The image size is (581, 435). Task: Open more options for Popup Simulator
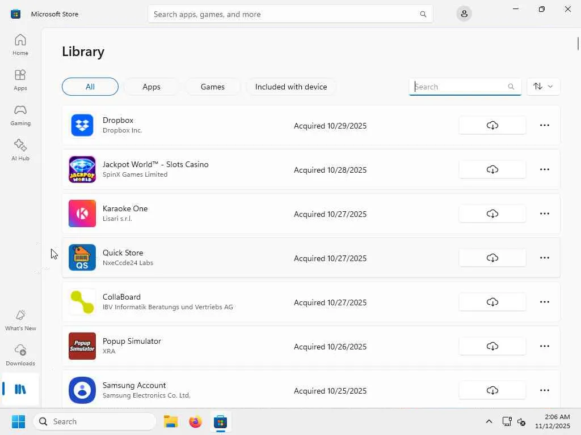[x=544, y=346]
